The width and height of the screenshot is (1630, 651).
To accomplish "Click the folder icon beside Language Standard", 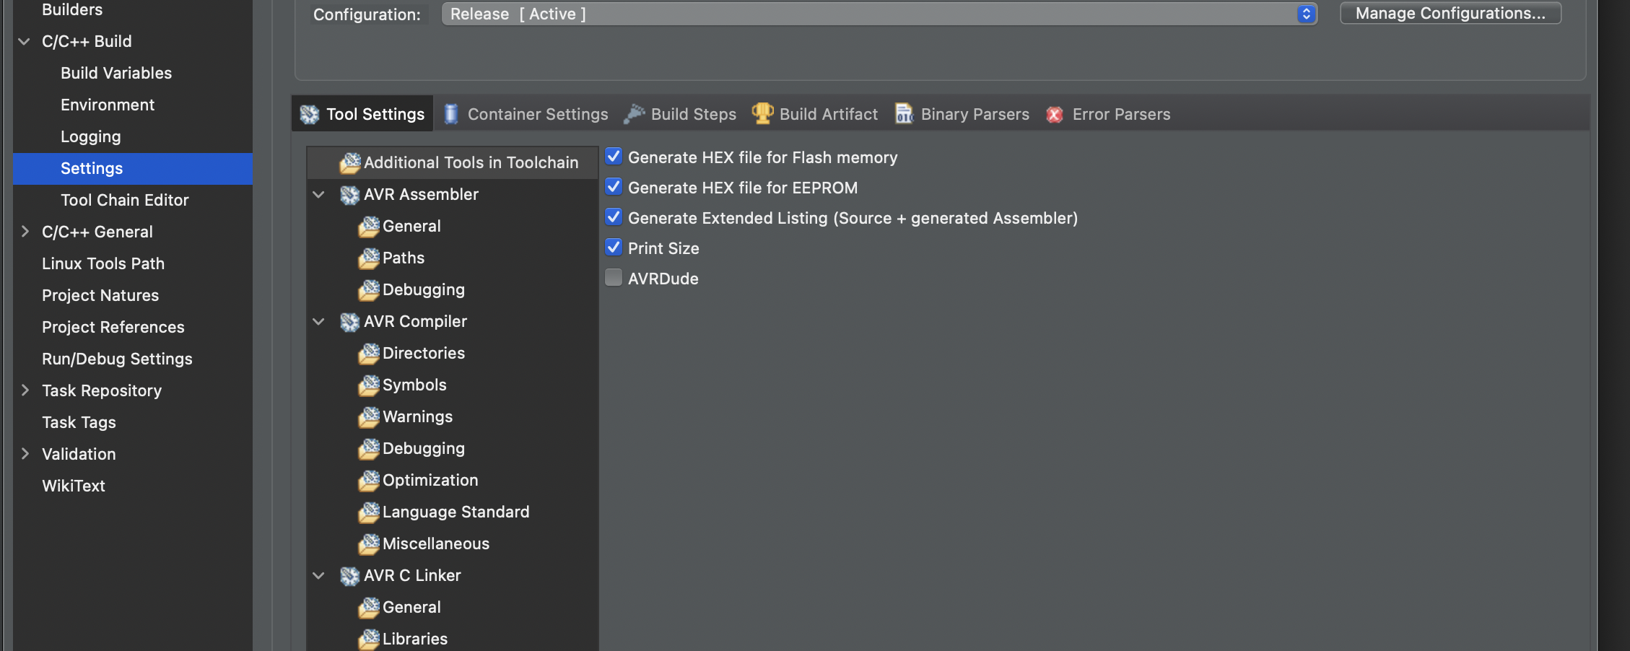I will tap(370, 513).
